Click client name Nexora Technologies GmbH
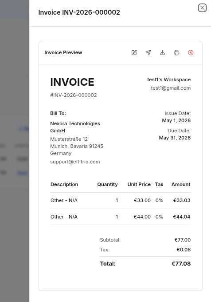Image resolution: width=211 pixels, height=302 pixels. point(75,127)
